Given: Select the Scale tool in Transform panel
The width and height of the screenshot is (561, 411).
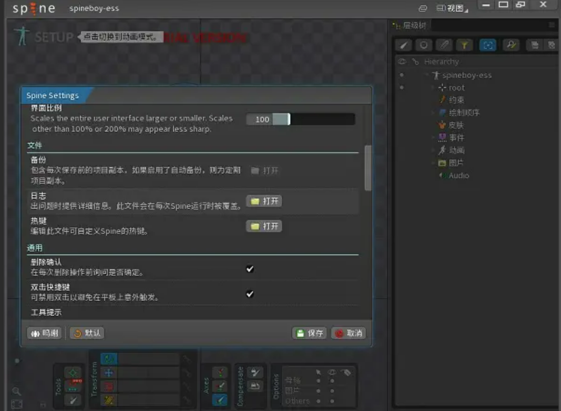Looking at the screenshot, I should pos(109,386).
